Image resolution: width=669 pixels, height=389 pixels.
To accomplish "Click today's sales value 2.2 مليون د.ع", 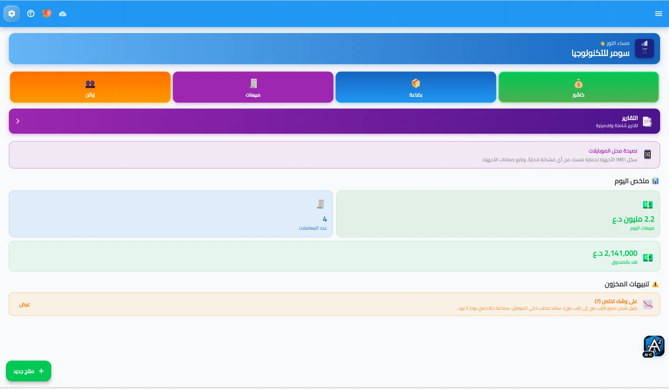I will (633, 219).
